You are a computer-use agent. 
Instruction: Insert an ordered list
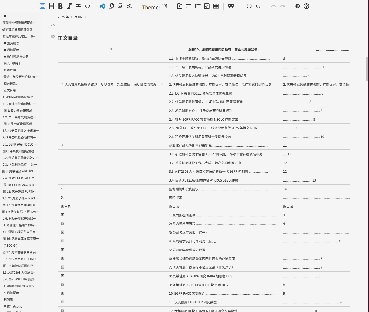coord(198,6)
